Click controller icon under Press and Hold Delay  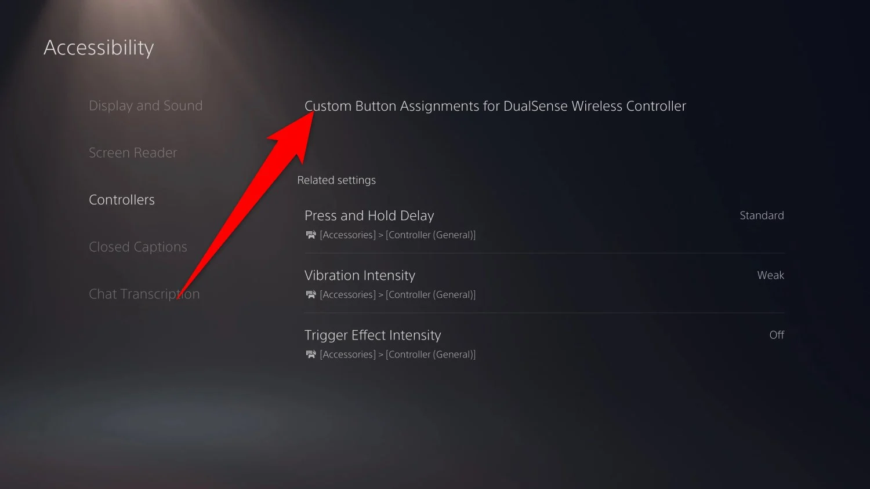(x=311, y=235)
